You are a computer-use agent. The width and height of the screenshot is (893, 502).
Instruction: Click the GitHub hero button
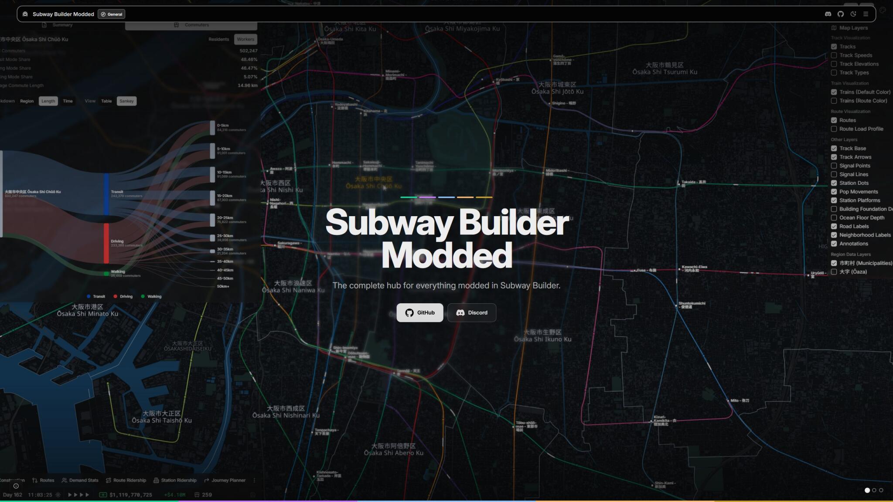420,312
